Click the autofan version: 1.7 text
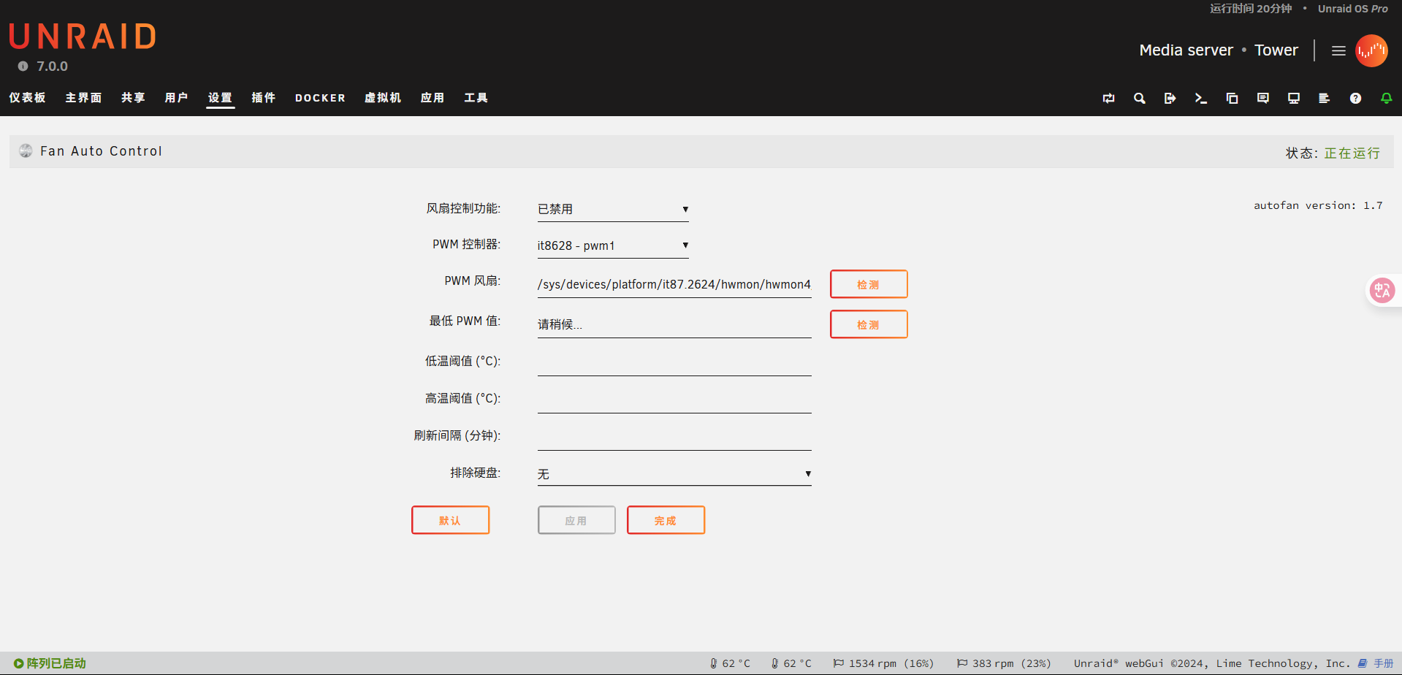 pos(1318,205)
